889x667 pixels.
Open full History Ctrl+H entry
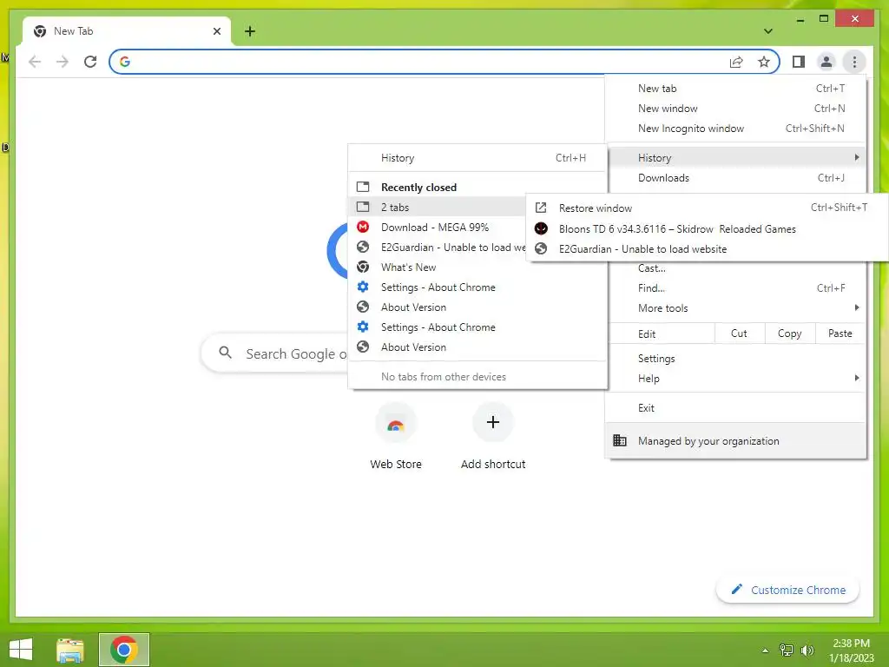pyautogui.click(x=477, y=158)
